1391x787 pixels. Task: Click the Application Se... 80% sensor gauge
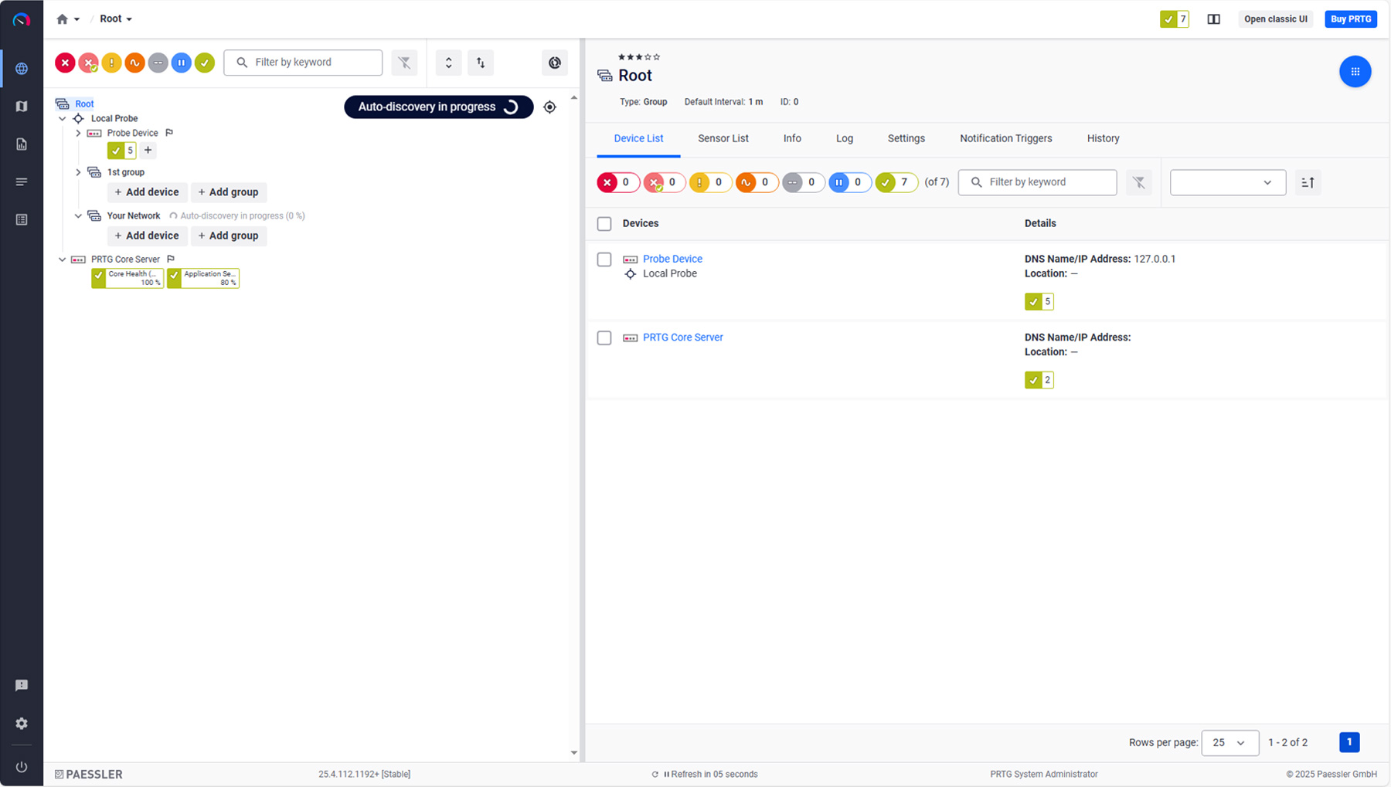pyautogui.click(x=203, y=278)
